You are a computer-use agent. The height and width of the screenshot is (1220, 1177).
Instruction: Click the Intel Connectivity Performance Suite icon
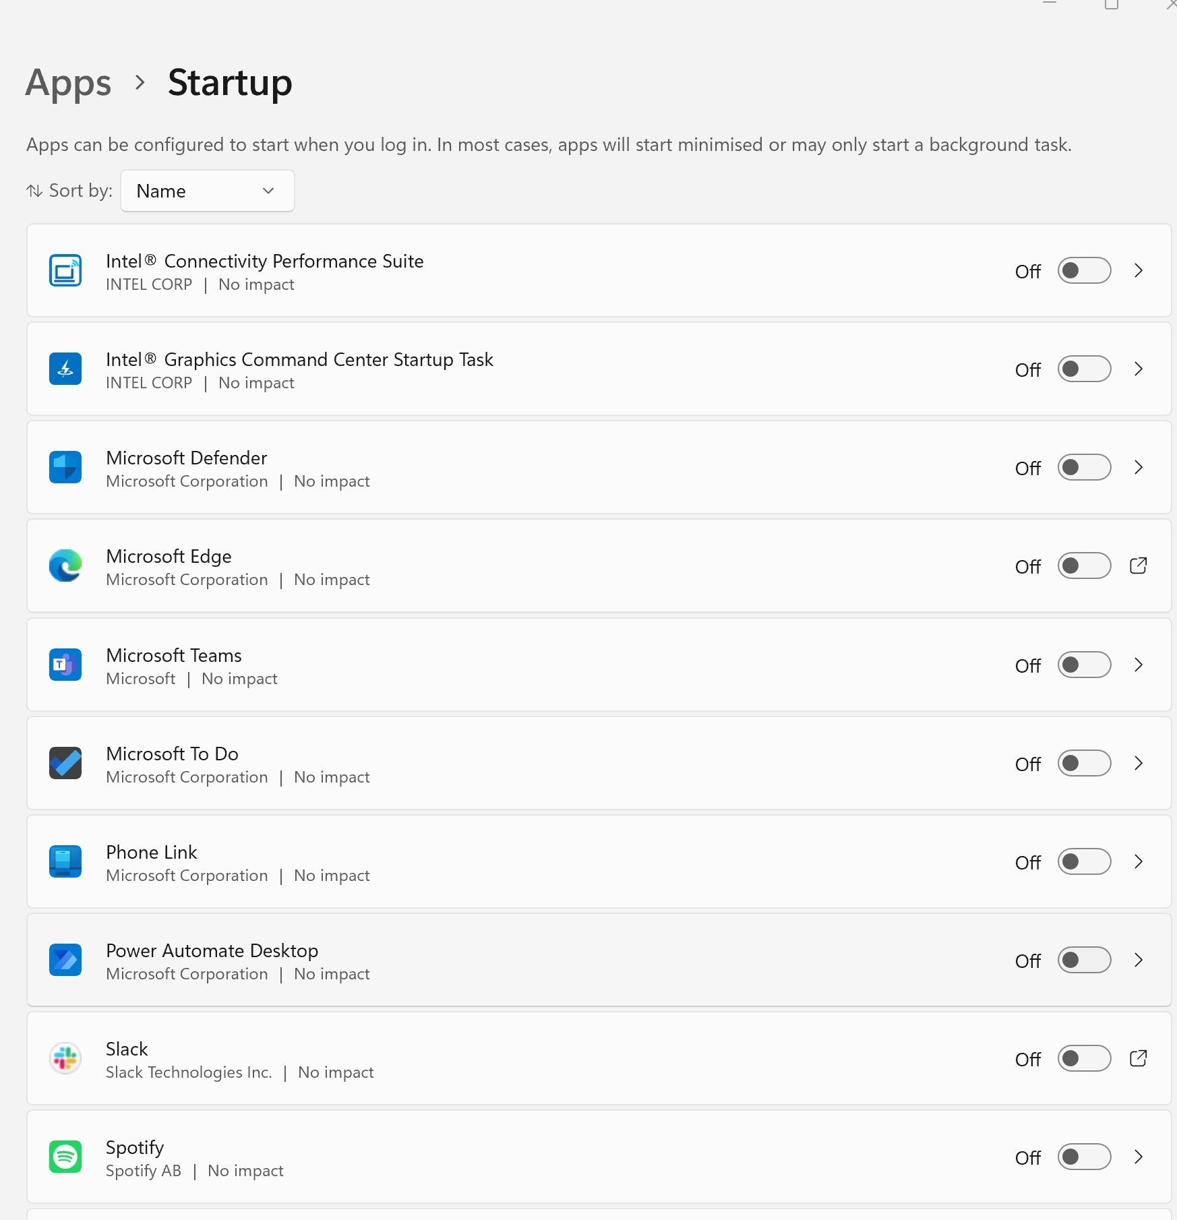[x=65, y=270]
